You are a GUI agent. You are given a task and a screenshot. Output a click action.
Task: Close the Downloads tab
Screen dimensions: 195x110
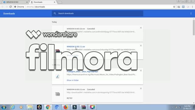54,2
